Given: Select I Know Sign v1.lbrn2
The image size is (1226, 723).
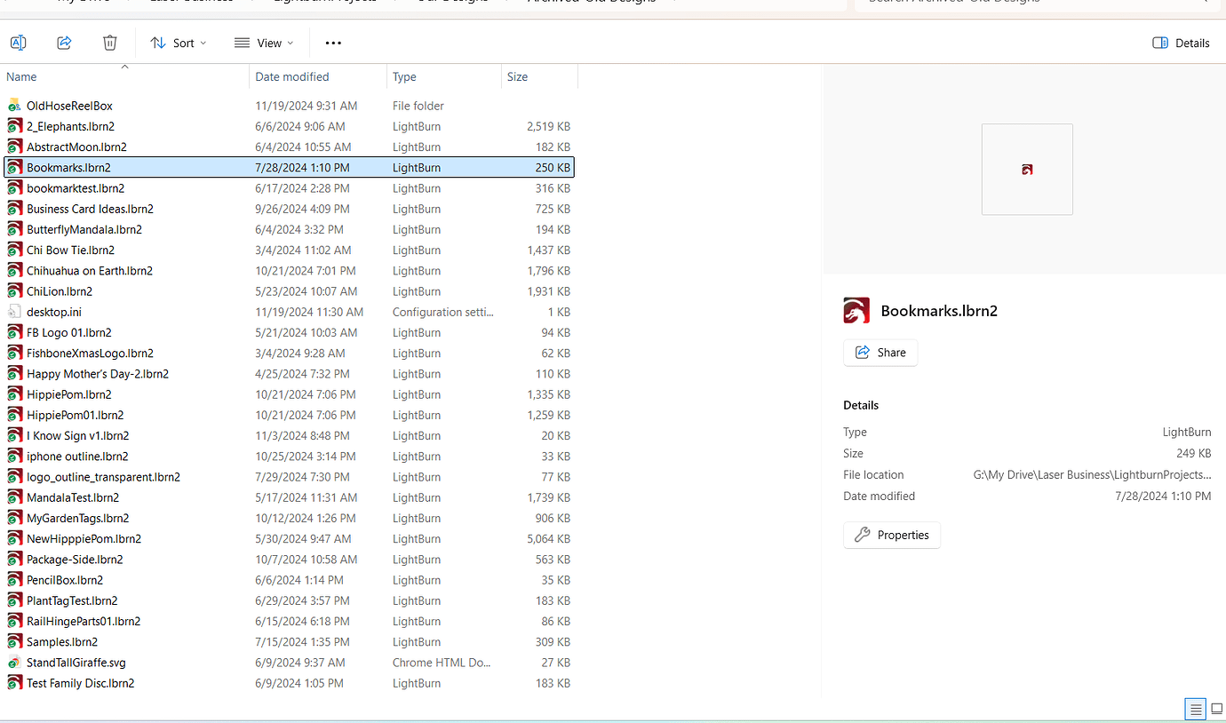Looking at the screenshot, I should point(78,436).
